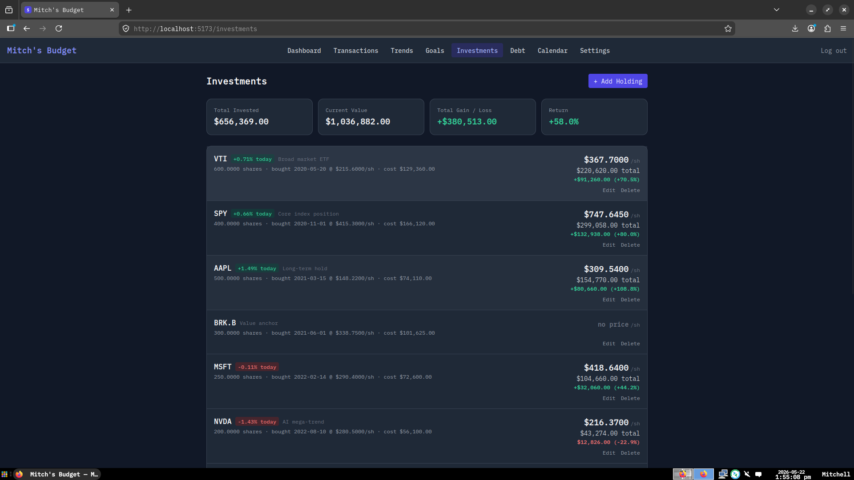
Task: Open the Calendar page
Action: [x=552, y=51]
